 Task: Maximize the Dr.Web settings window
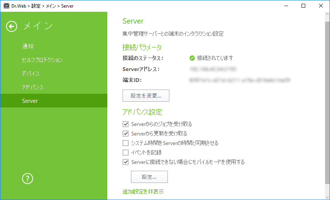pos(303,6)
